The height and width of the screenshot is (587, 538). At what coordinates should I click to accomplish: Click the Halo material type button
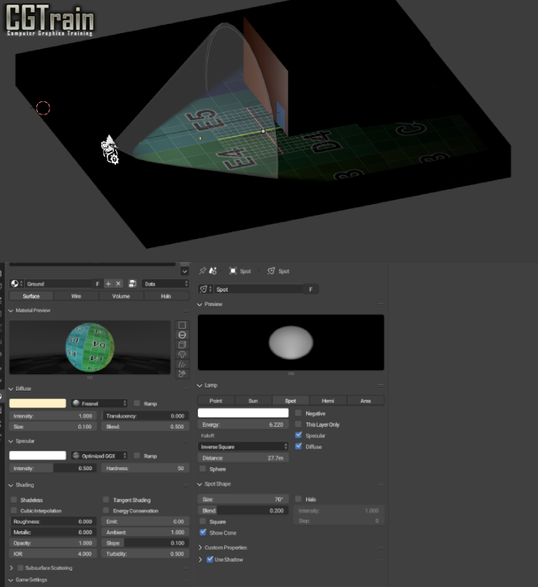point(166,295)
